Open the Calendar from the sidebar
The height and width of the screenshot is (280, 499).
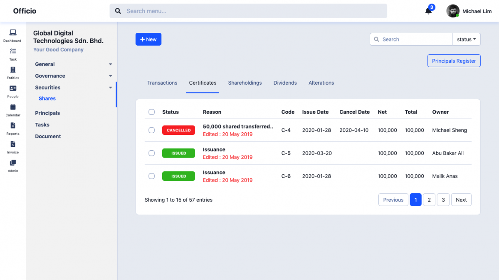[x=12, y=109]
